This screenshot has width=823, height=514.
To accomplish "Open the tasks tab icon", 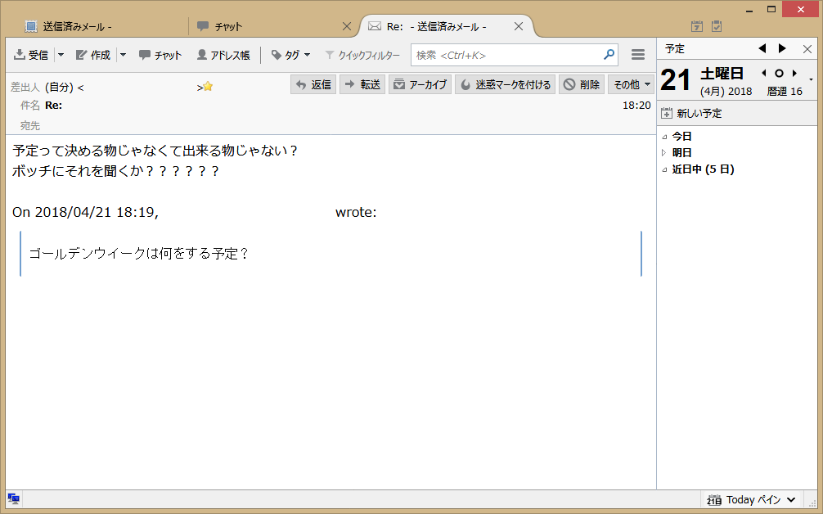I will pyautogui.click(x=717, y=26).
